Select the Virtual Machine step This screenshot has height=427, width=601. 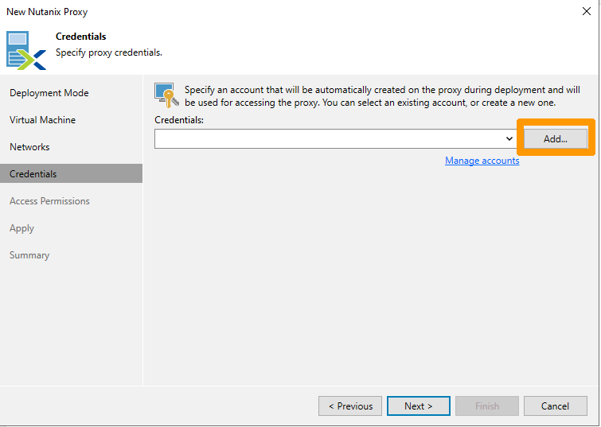click(42, 120)
